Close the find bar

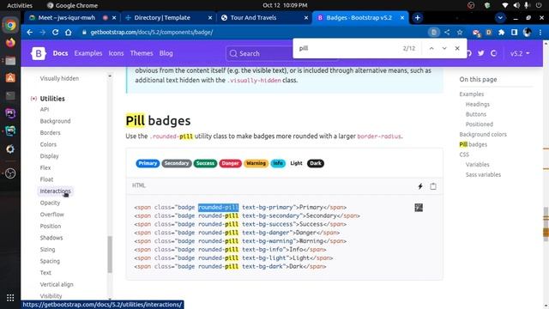457,48
